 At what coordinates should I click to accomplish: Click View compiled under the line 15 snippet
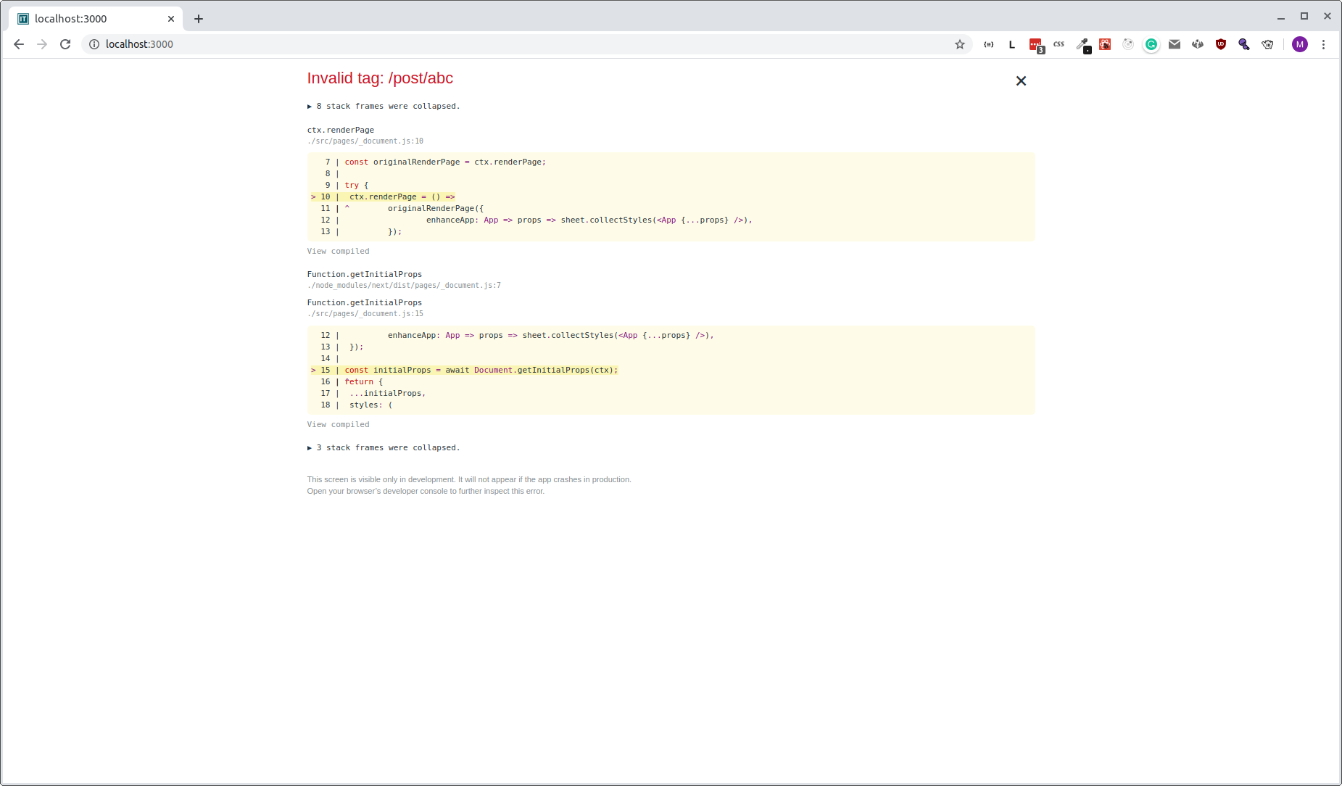338,425
